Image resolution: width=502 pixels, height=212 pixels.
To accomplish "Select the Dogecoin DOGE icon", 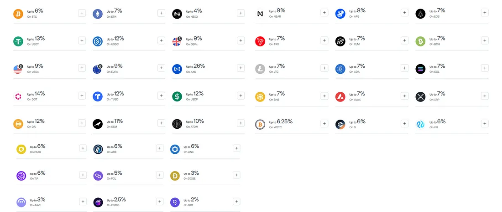I will (175, 176).
